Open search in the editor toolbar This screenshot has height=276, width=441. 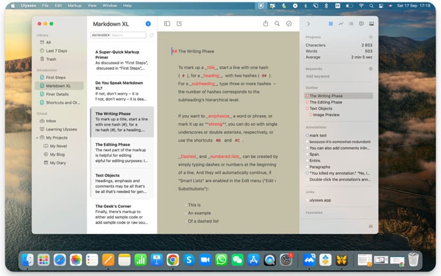[x=277, y=24]
